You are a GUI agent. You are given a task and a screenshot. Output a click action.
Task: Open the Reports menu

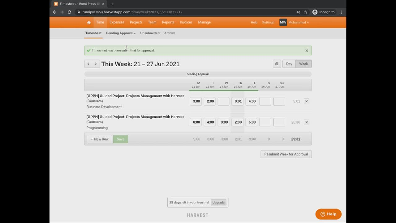pos(168,22)
